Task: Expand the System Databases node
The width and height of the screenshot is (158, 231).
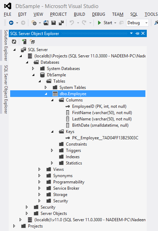Action: pos(33,69)
